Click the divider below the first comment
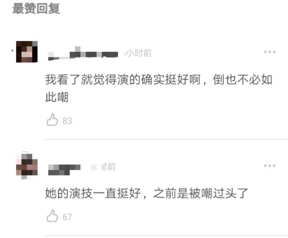The height and width of the screenshot is (238, 288). point(166,139)
